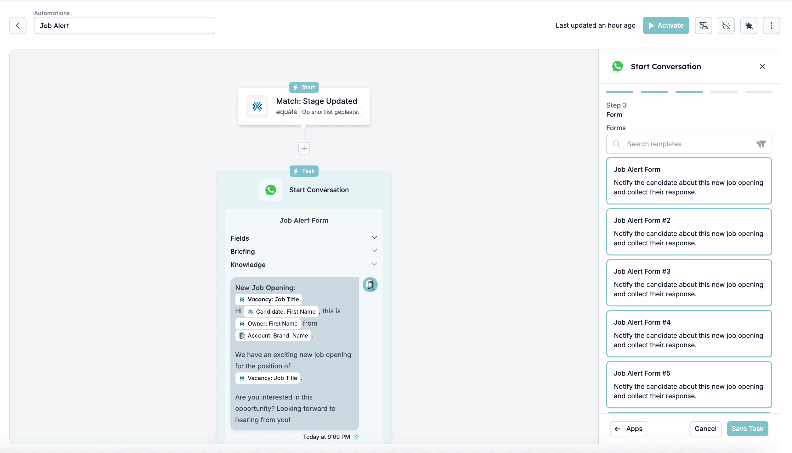Select the Match: Stage Updated trigger title
The image size is (792, 453).
point(316,101)
